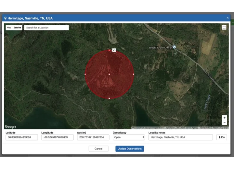Click the Acc (m) accuracy field

click(93, 137)
